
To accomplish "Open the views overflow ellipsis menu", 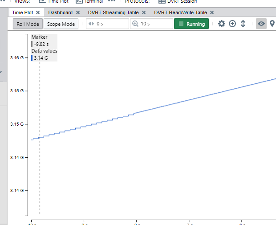I will coord(112,1).
